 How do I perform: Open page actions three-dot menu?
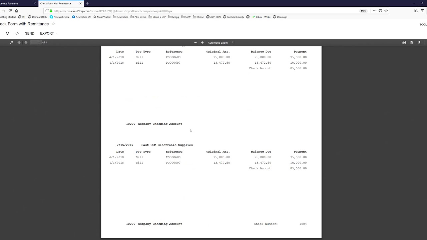[x=375, y=11]
